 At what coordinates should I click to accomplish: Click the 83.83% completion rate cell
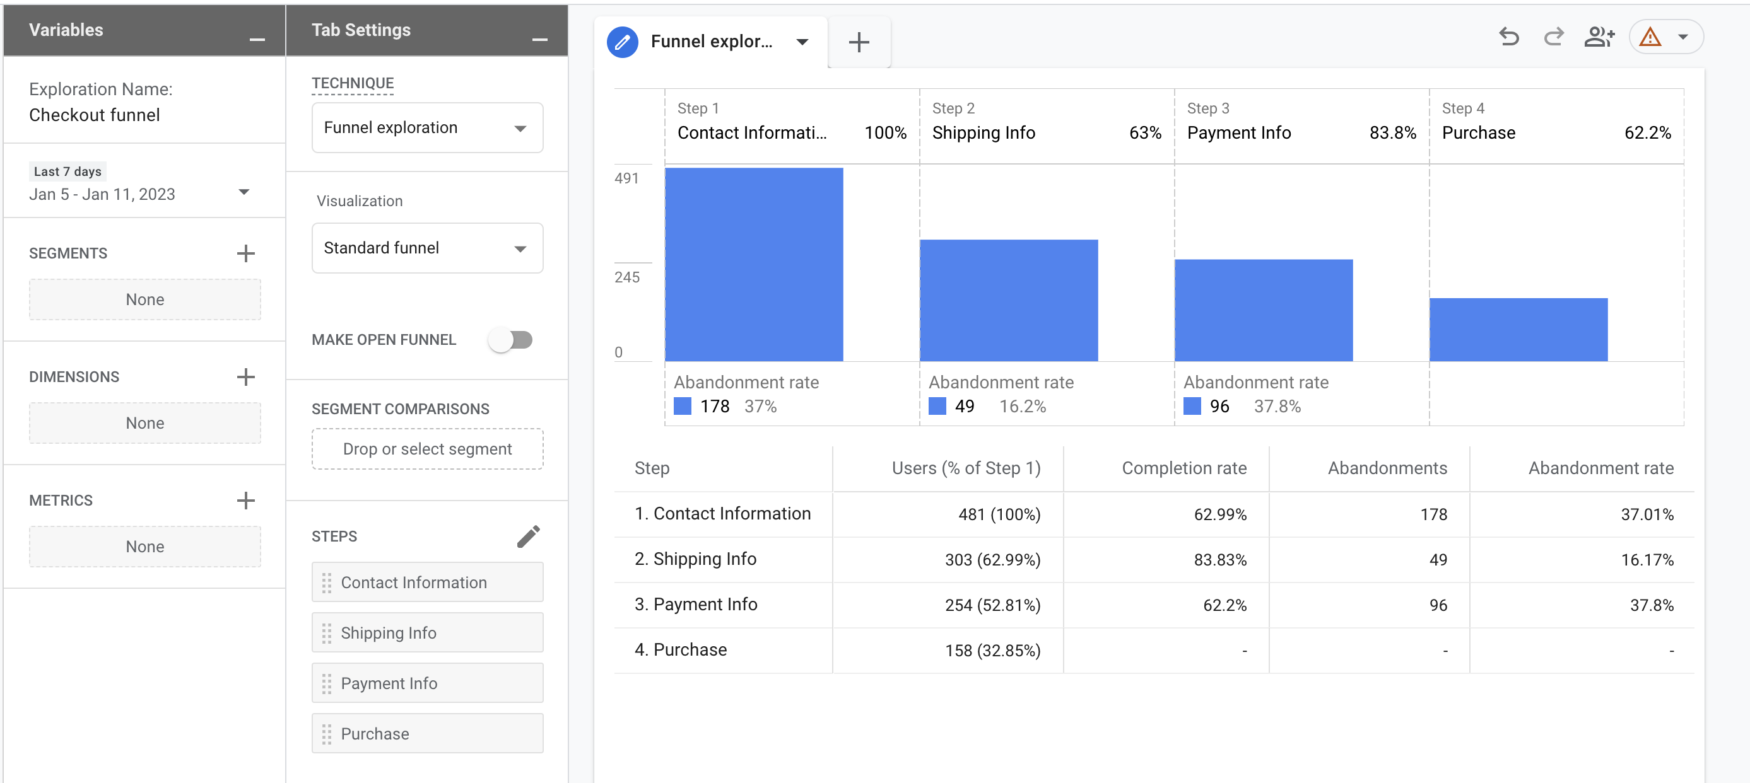[1220, 560]
